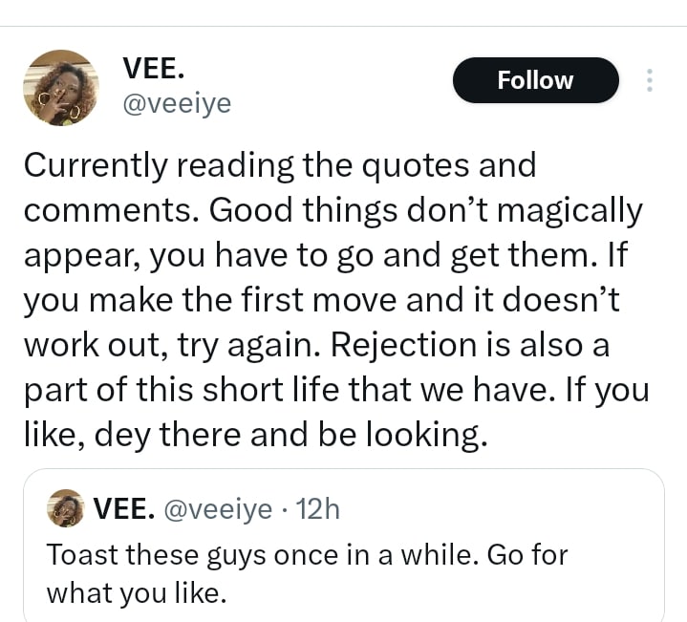Click the line 'comments. Good things don't magically'

click(x=333, y=210)
